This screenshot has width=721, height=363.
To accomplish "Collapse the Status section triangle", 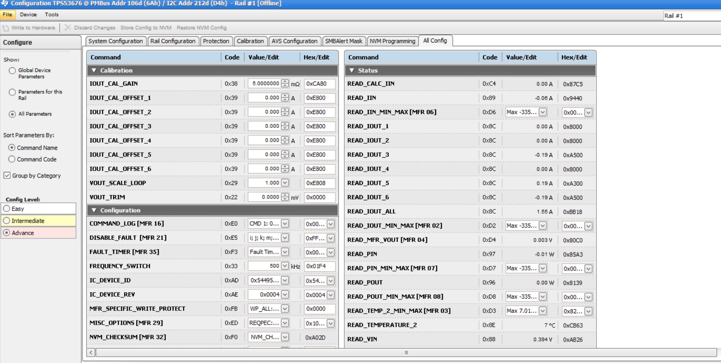I will 352,71.
